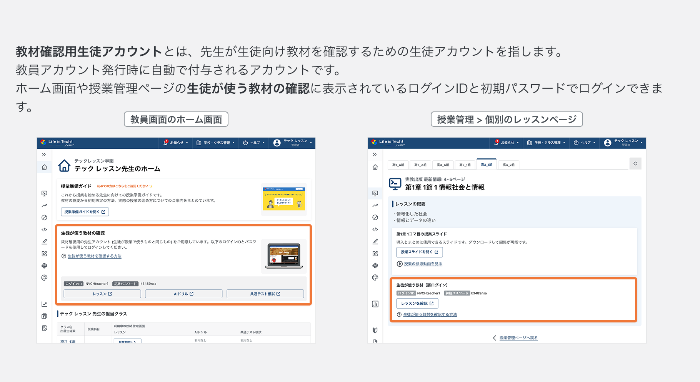Click the 生徒が使う教材を確認する方法 link on the home screenshot
The width and height of the screenshot is (700, 382).
94,256
